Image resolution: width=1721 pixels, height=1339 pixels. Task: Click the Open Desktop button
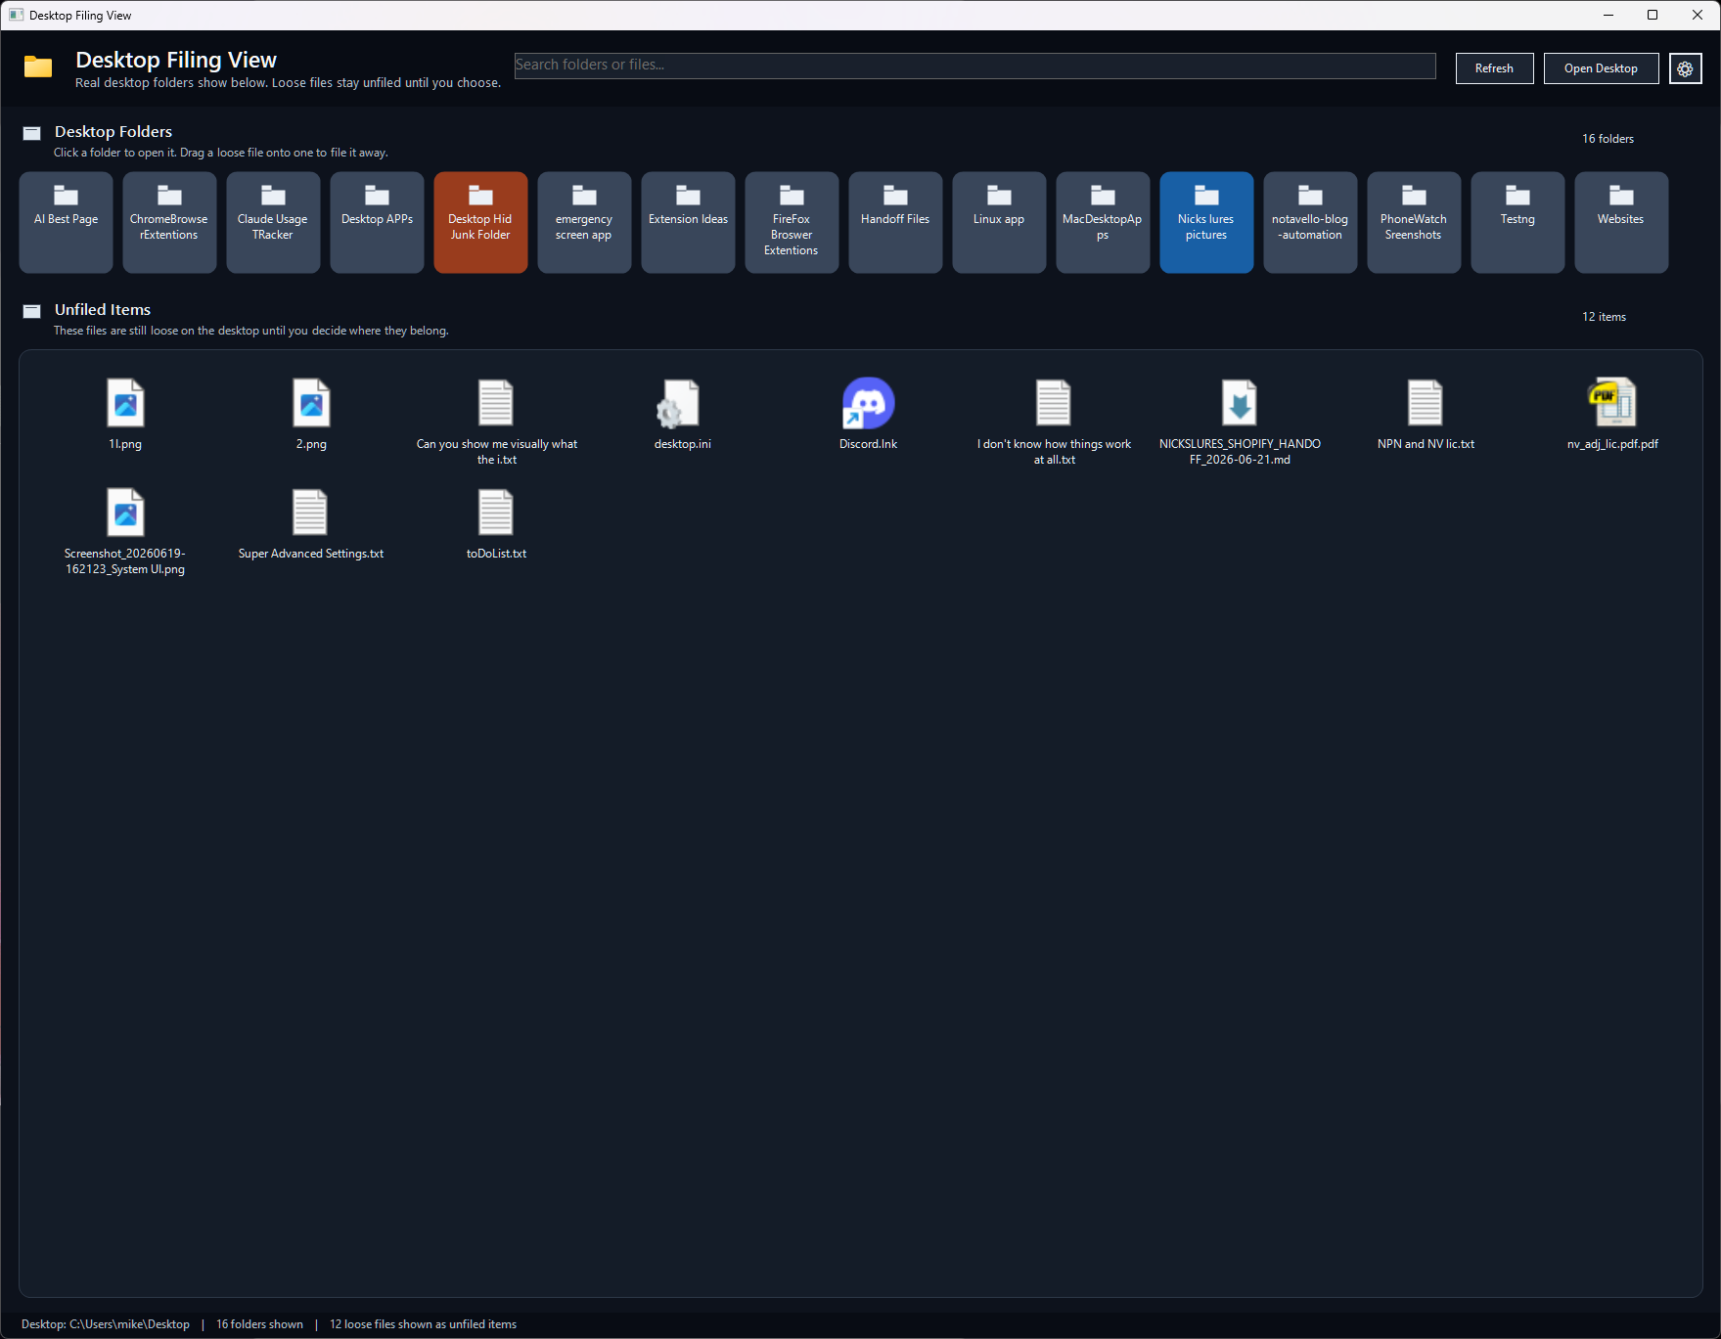[1601, 68]
